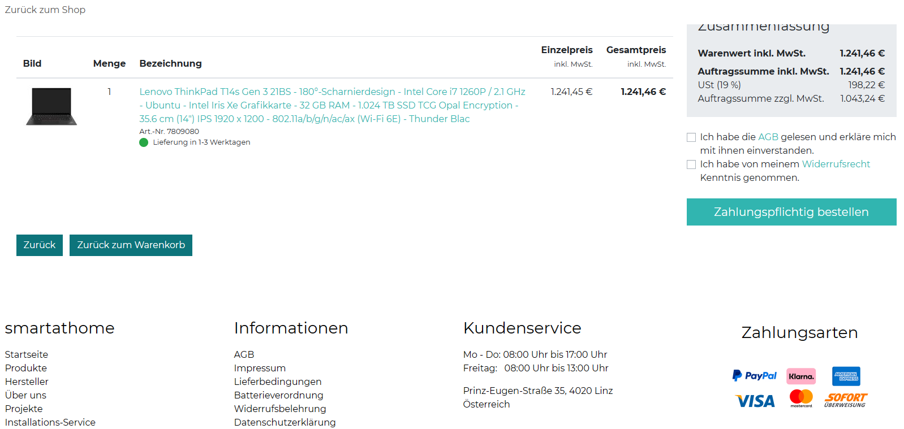Open the laptop product thumbnail
Image resolution: width=904 pixels, height=429 pixels.
tap(51, 106)
